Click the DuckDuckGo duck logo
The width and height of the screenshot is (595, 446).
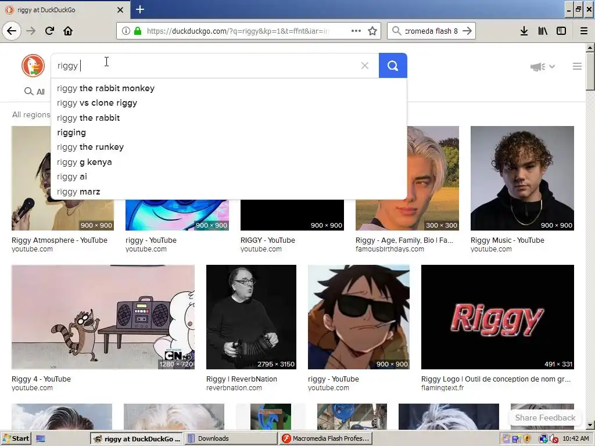tap(33, 66)
